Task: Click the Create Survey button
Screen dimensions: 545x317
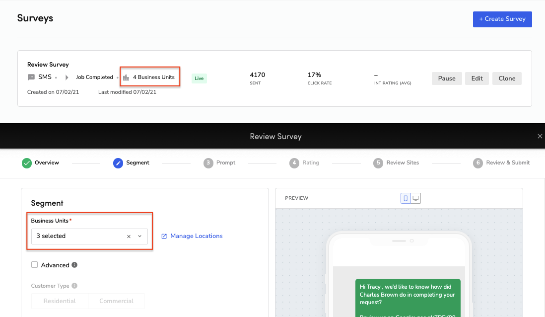Action: point(502,19)
